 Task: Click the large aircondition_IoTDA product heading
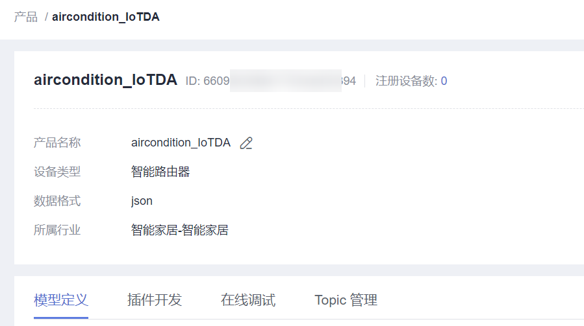click(x=105, y=80)
